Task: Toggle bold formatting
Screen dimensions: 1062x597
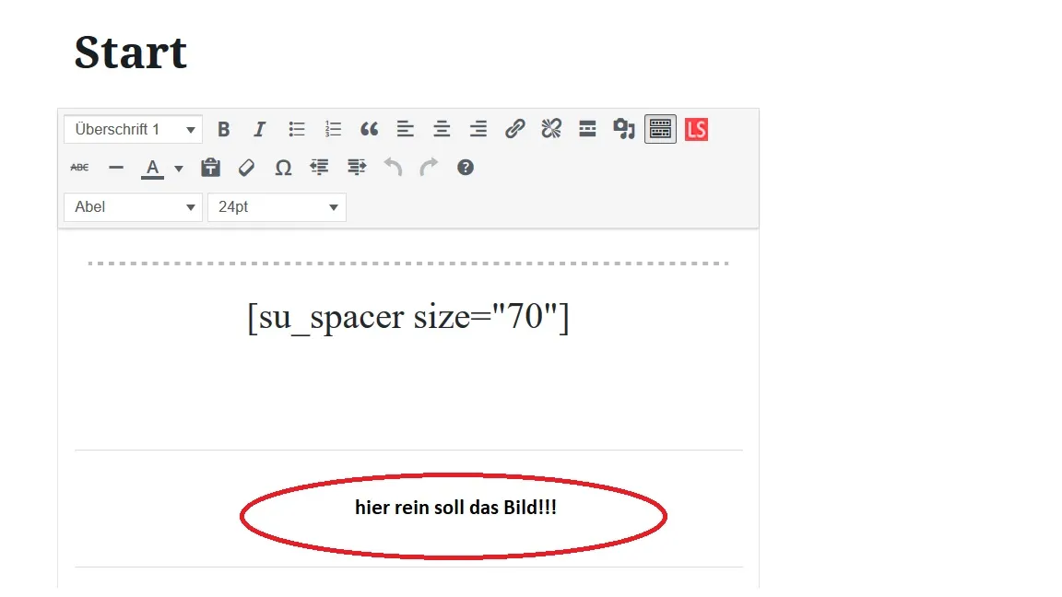Action: [223, 129]
